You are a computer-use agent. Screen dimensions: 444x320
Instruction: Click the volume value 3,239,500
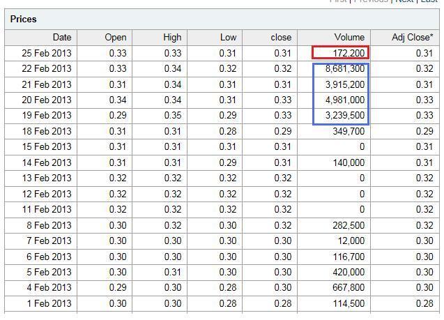tap(345, 116)
